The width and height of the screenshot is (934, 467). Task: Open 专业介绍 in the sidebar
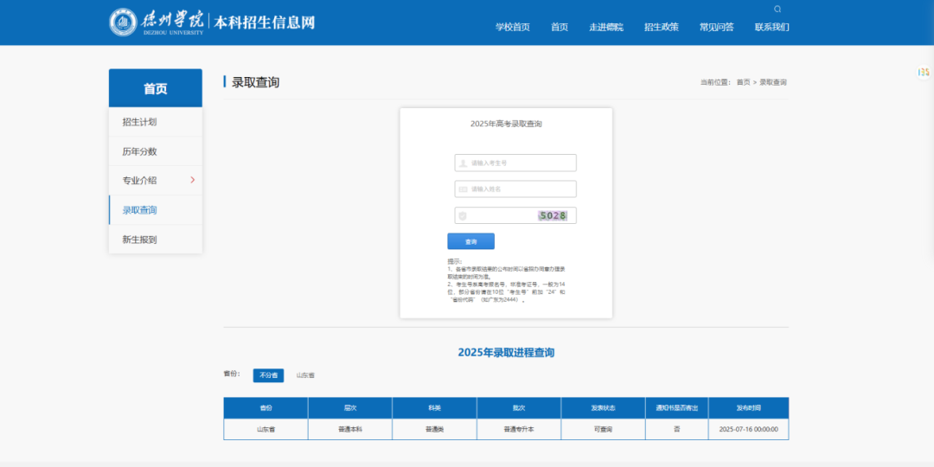click(156, 181)
